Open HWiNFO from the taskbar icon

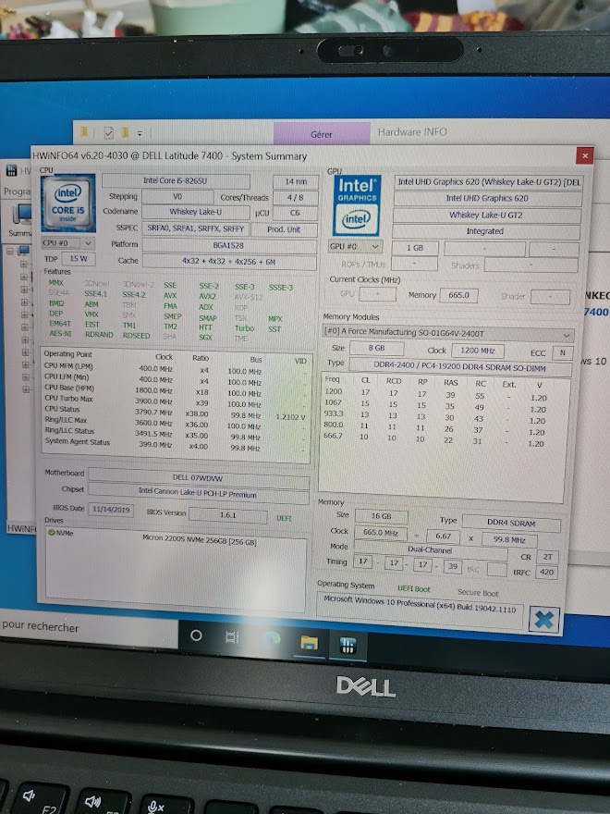tap(348, 646)
